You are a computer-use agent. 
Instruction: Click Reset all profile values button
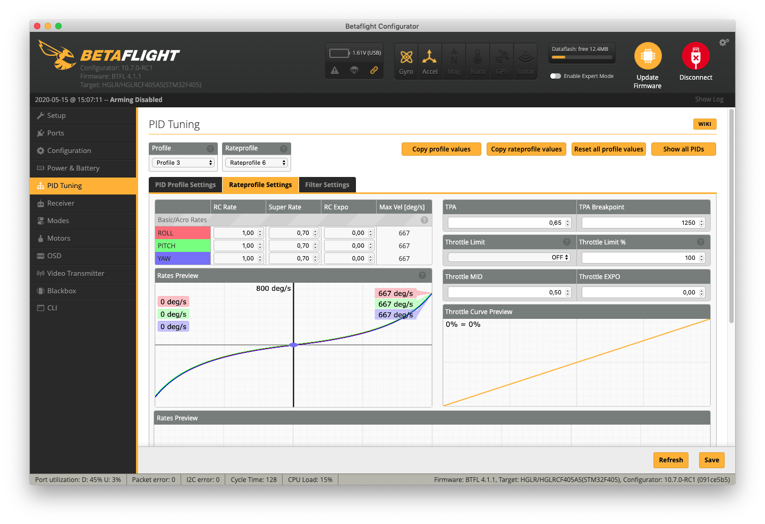pyautogui.click(x=609, y=149)
